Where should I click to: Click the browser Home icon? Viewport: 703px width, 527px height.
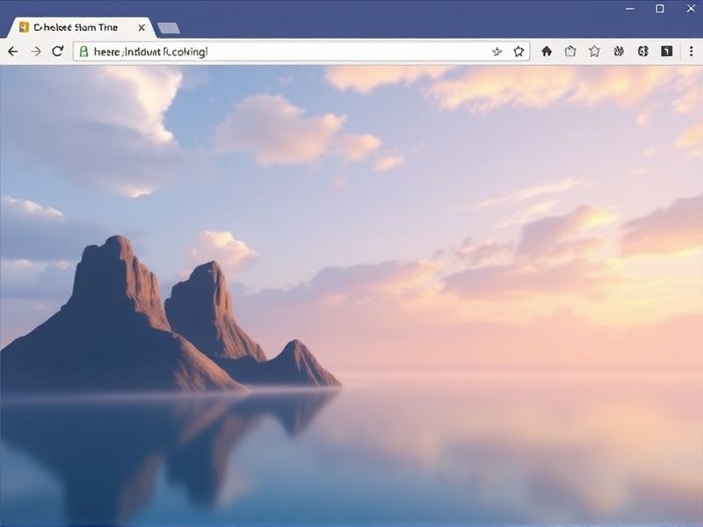(547, 51)
